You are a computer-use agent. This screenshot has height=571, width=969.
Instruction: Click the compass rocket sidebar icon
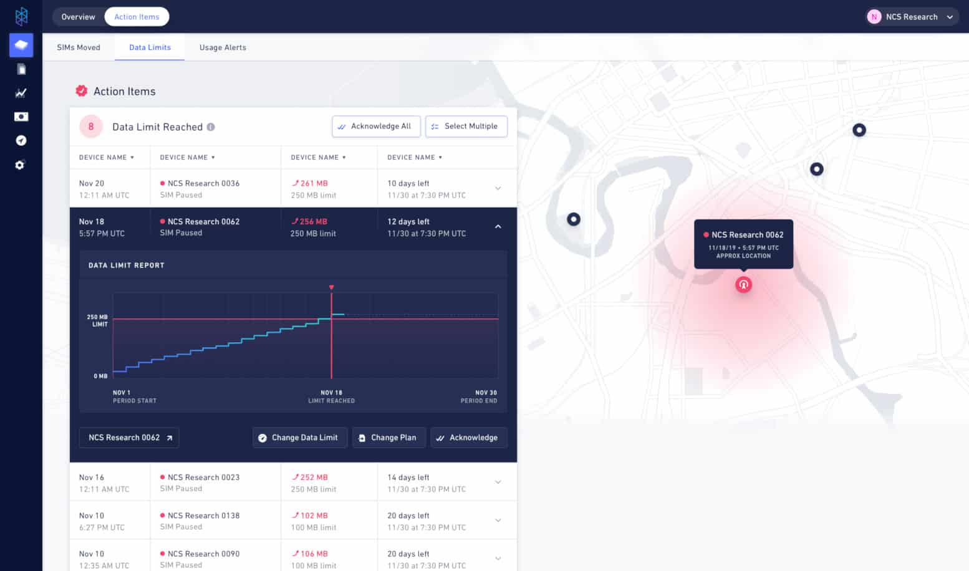click(21, 140)
